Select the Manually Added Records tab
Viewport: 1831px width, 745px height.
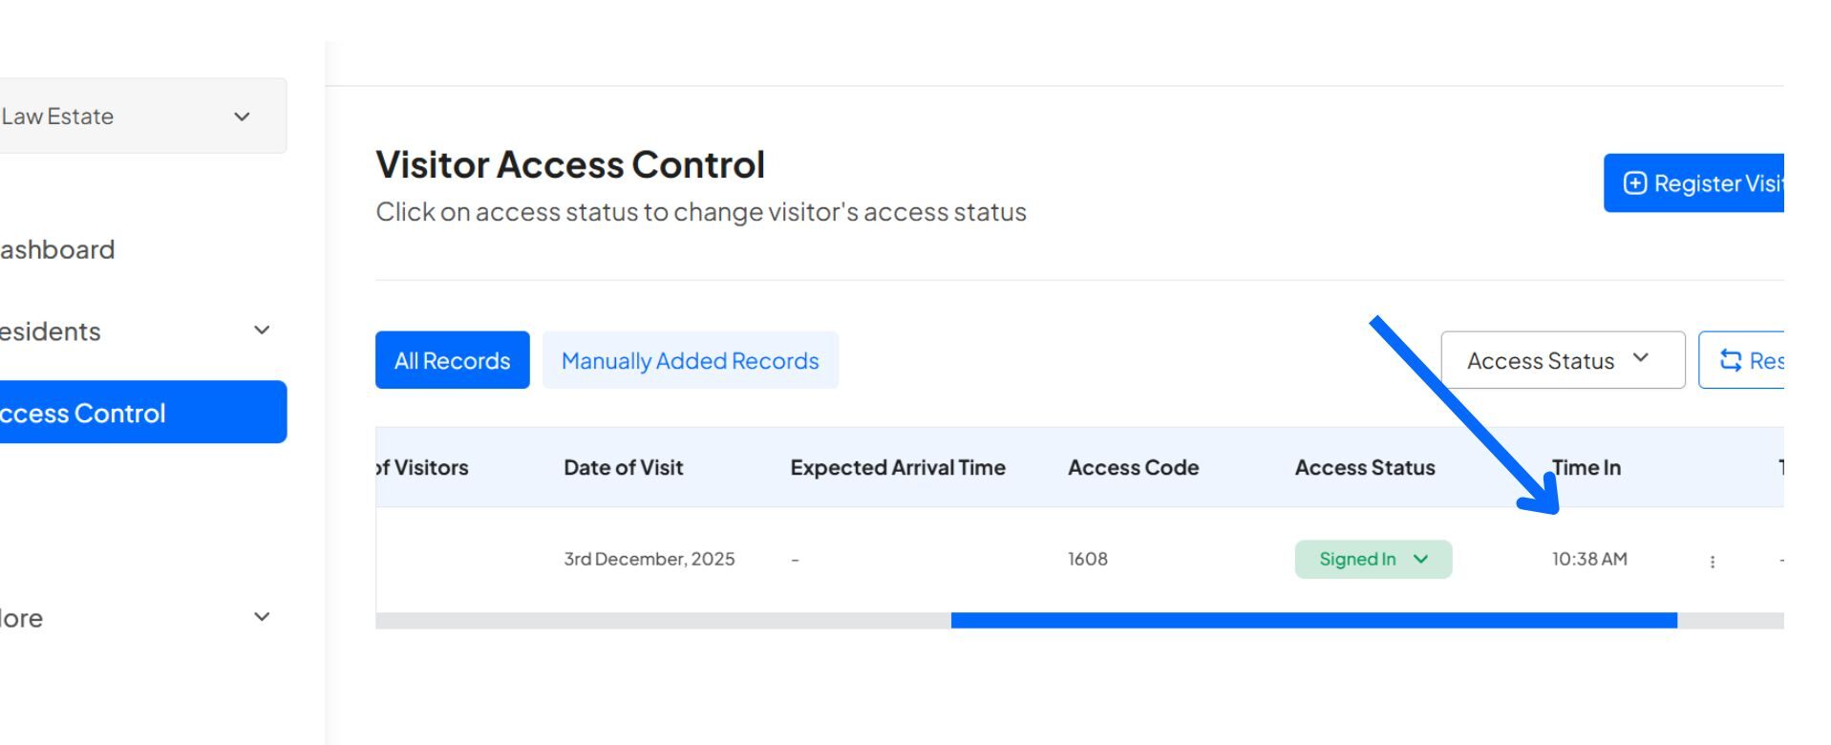(x=691, y=360)
